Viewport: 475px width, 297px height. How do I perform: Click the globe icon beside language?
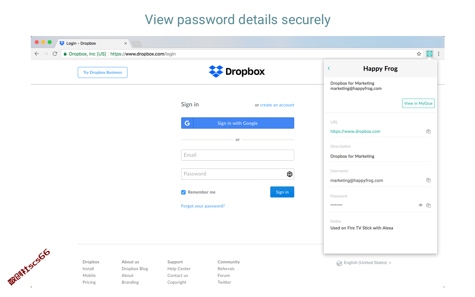[x=339, y=263]
